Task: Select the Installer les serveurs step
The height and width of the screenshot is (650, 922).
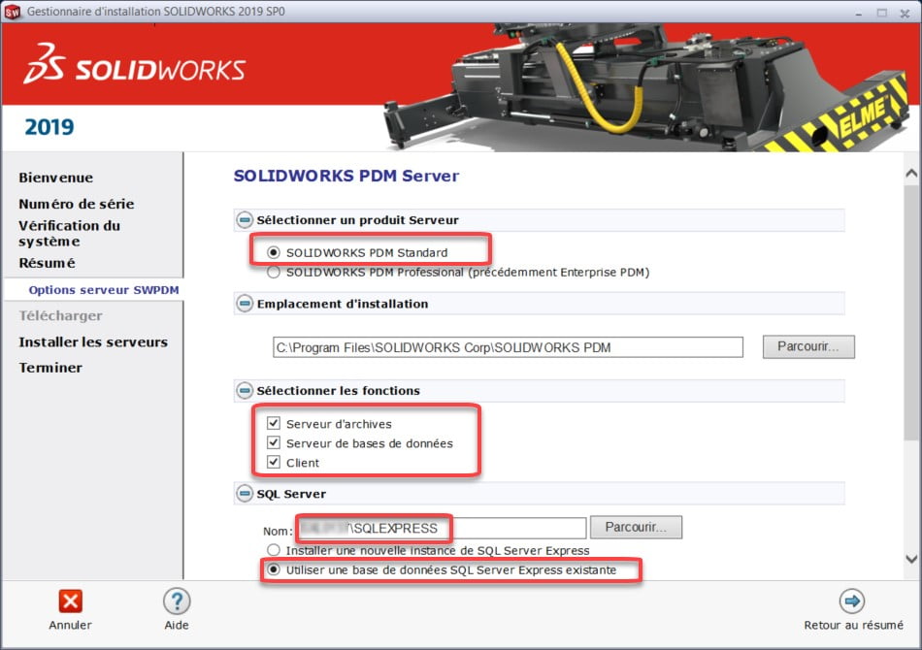Action: click(93, 342)
